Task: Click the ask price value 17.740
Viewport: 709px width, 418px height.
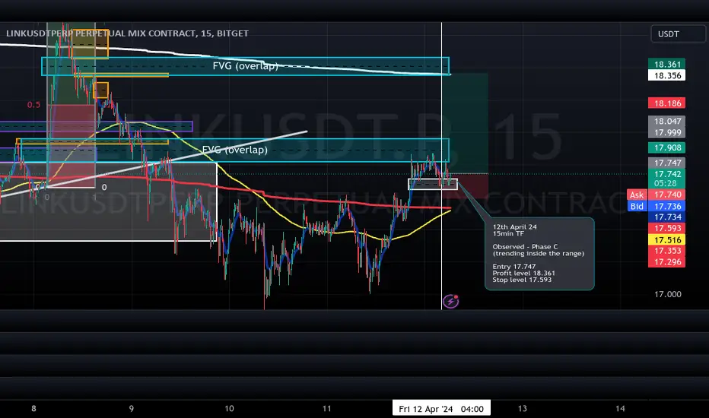Action: (x=667, y=195)
